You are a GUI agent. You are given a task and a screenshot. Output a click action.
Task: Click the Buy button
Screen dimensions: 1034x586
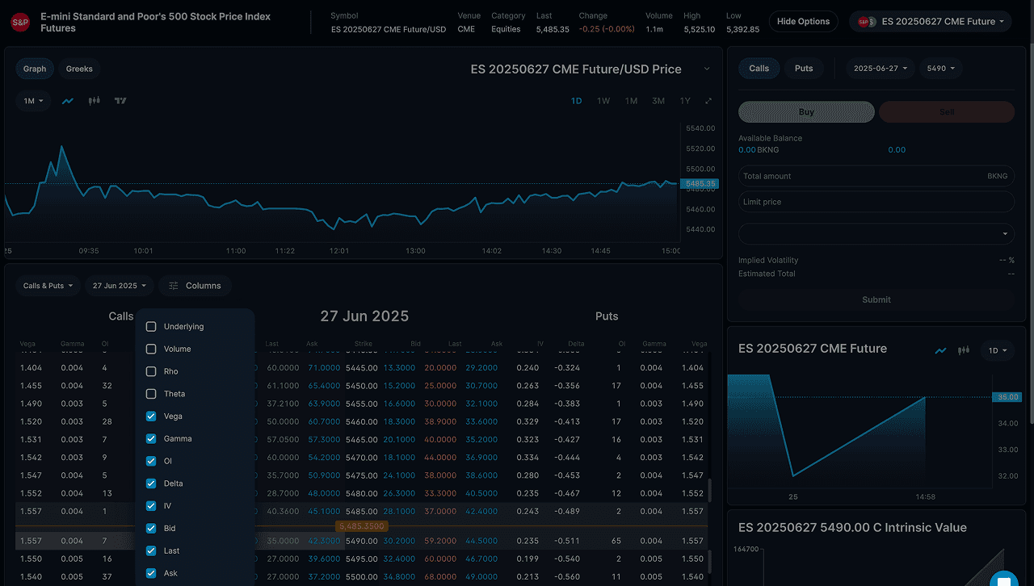[x=806, y=112]
